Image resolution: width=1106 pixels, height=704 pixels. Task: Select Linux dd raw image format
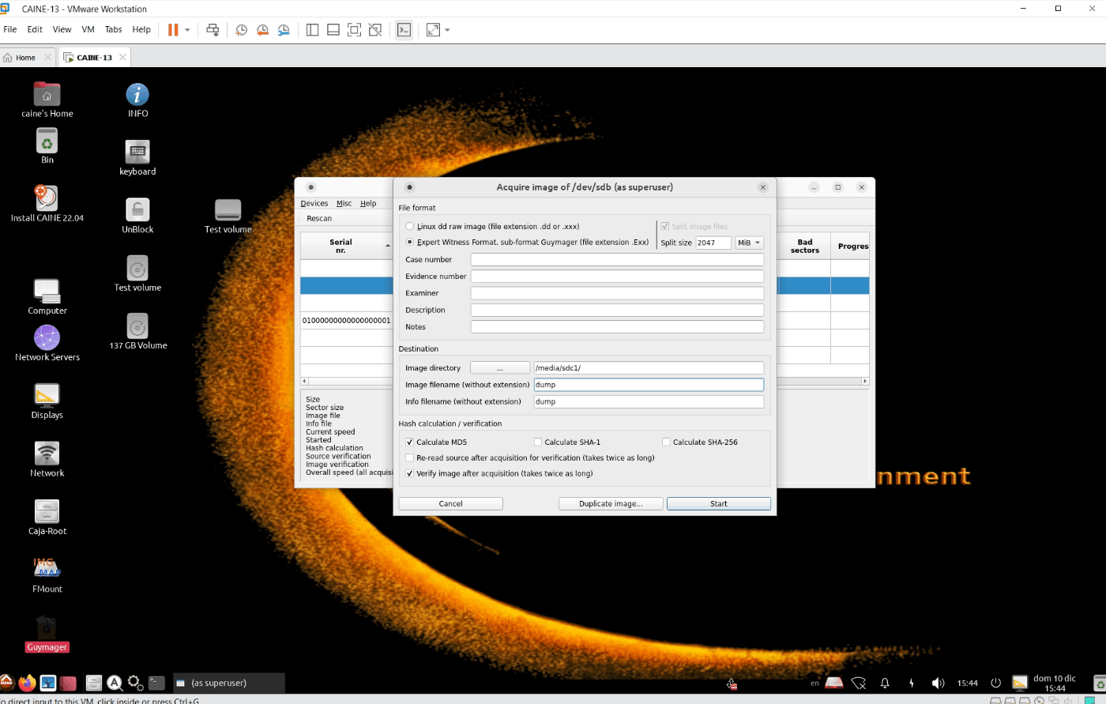pos(409,226)
